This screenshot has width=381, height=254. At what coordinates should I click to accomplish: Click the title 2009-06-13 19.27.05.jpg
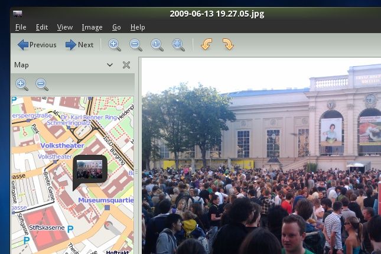coord(217,14)
